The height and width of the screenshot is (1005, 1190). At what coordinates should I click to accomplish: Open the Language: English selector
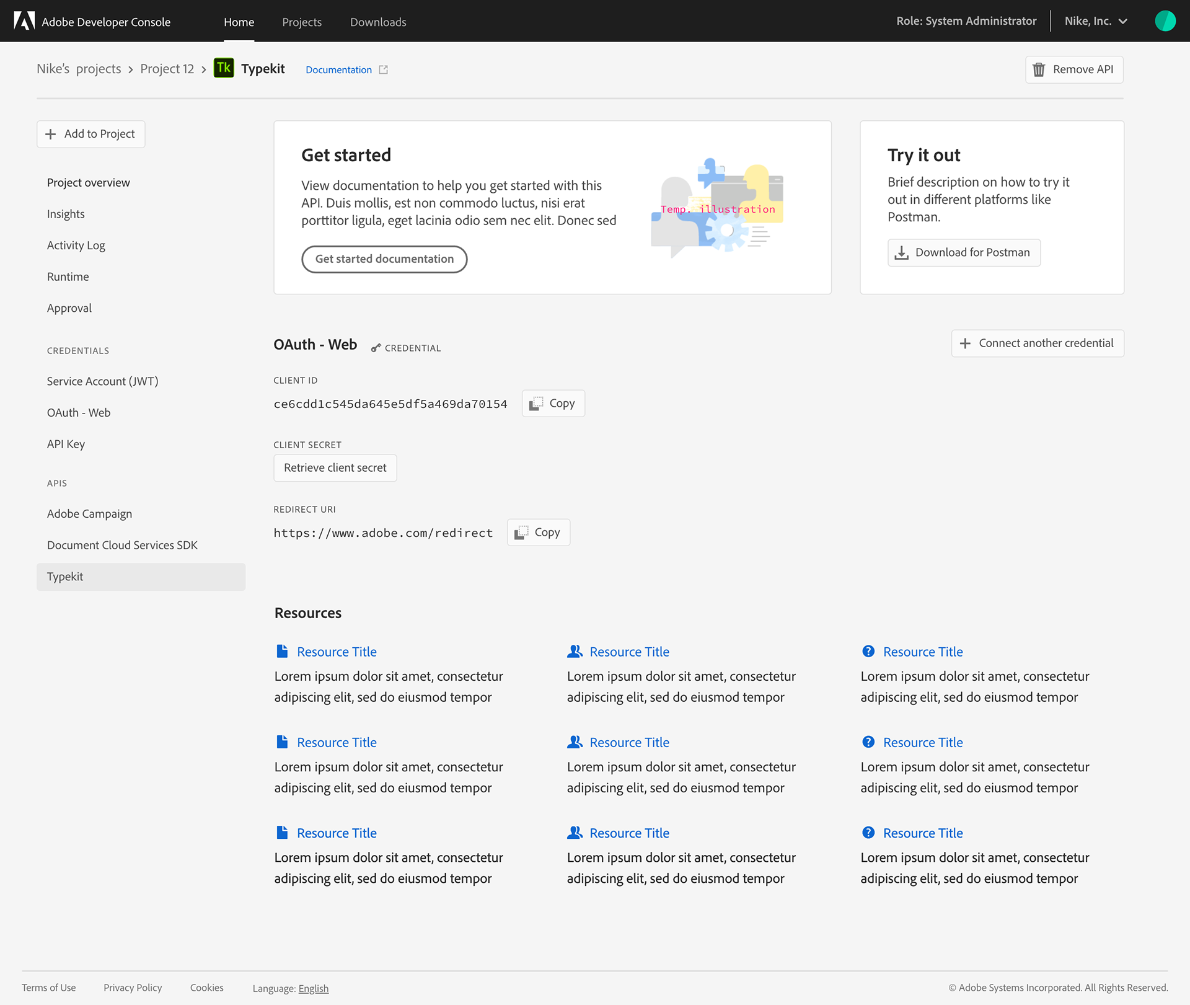[290, 988]
